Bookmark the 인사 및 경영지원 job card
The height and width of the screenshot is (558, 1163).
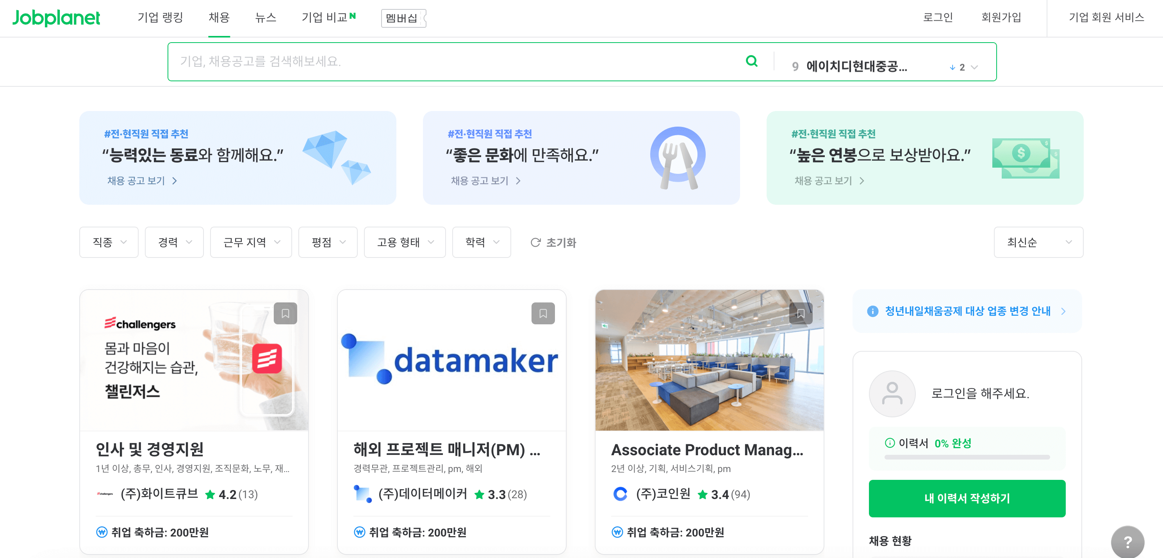(285, 313)
